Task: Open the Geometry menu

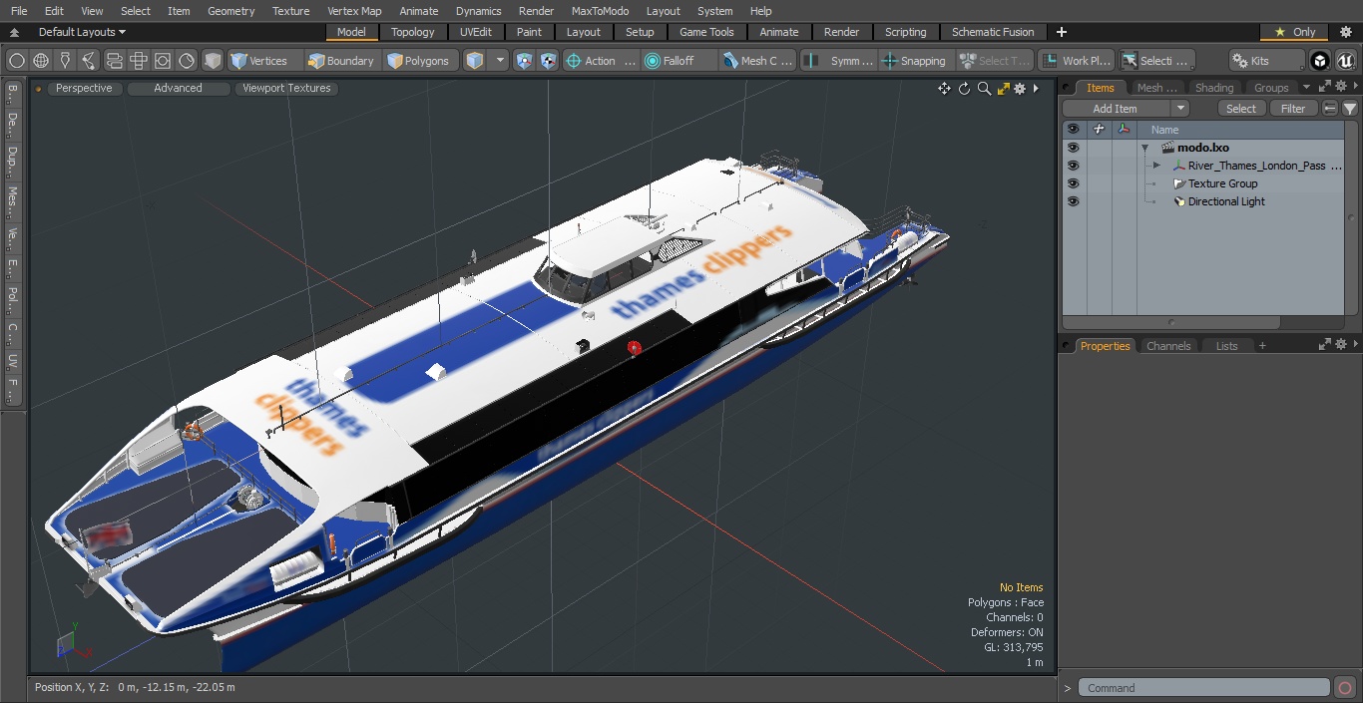Action: [230, 11]
